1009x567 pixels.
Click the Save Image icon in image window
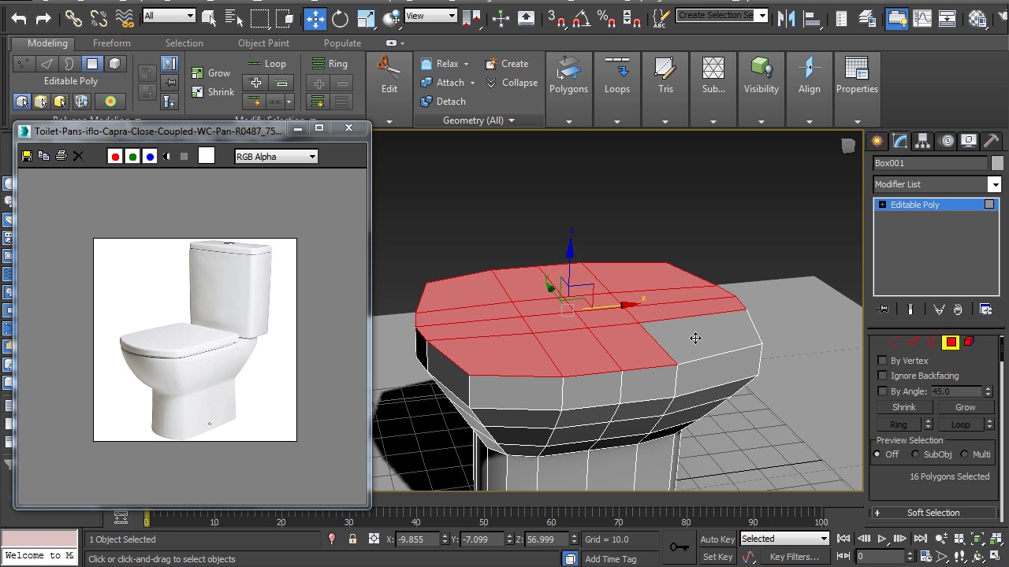[26, 156]
